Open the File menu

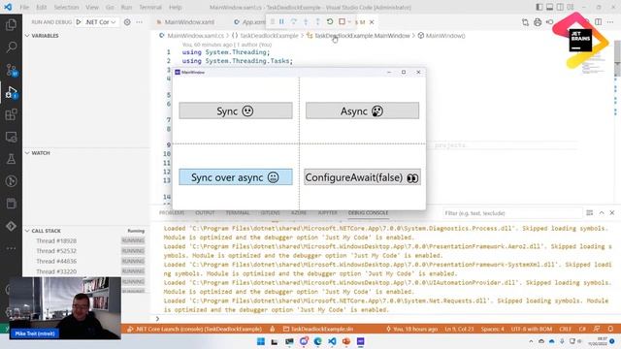coord(24,7)
